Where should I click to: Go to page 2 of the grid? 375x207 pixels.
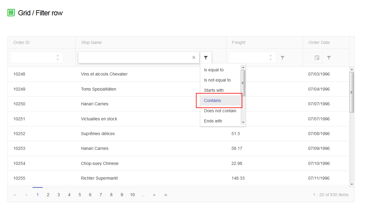[x=48, y=195]
